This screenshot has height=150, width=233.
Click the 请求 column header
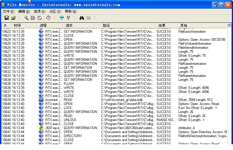coord(81,25)
